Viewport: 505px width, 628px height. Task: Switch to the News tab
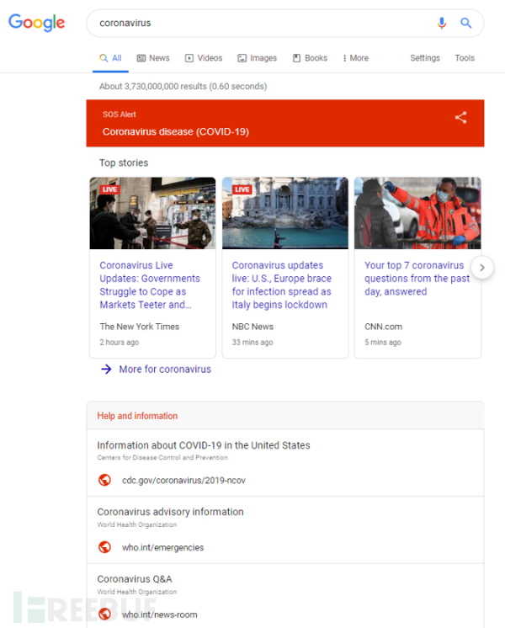(153, 58)
